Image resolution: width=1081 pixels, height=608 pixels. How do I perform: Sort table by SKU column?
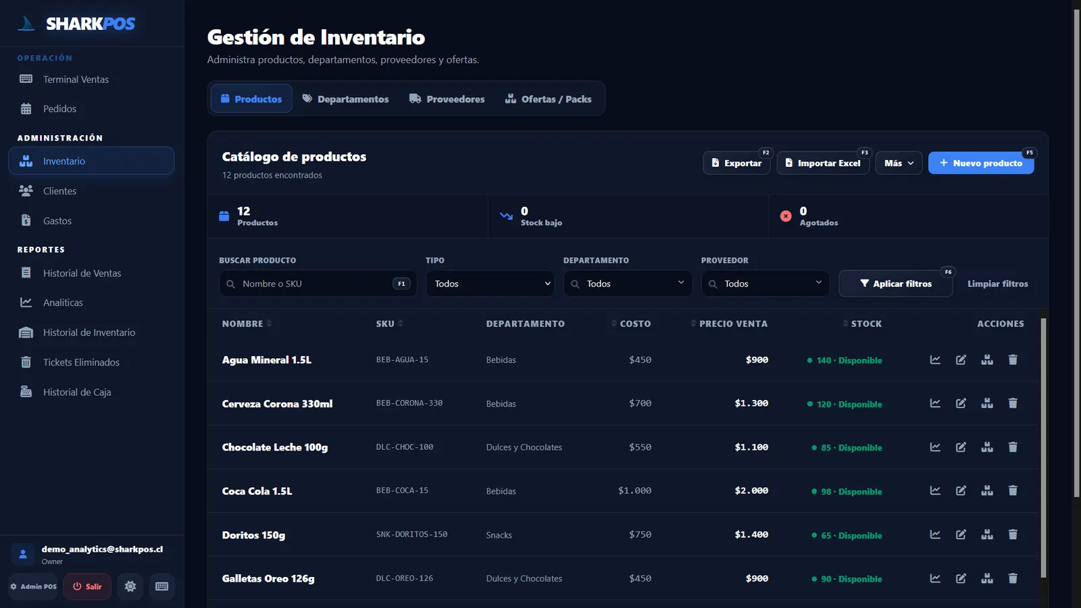point(389,324)
